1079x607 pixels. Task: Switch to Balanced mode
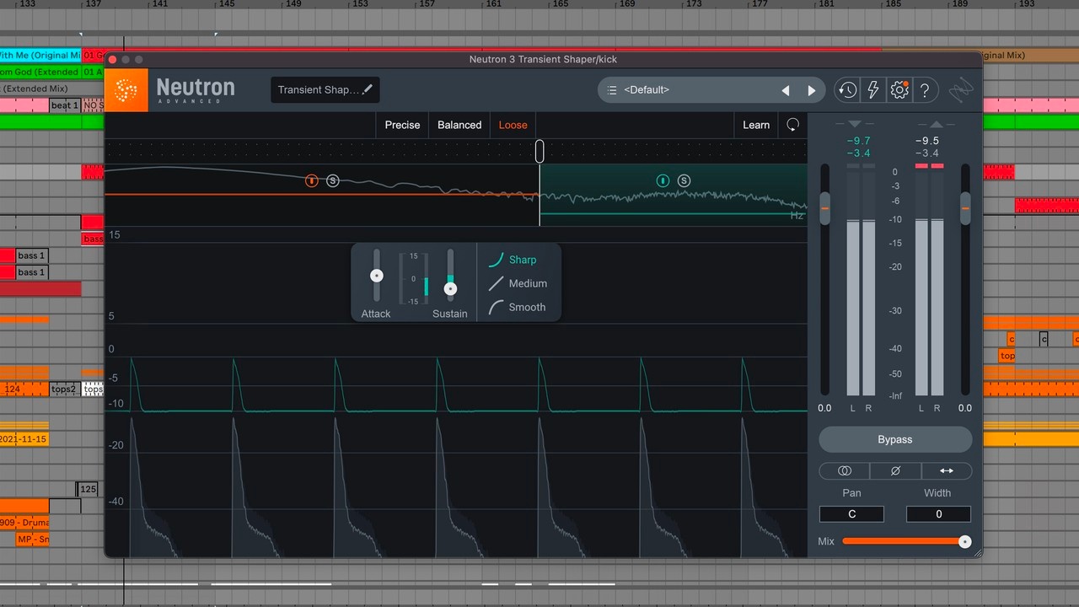click(459, 125)
